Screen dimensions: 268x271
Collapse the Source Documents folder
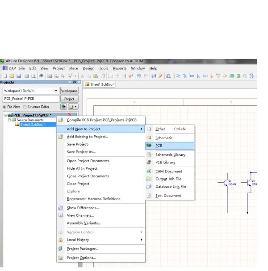9,120
